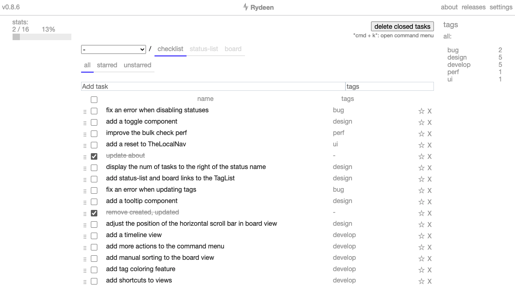Click the 'delete closed tasks' button

point(402,26)
